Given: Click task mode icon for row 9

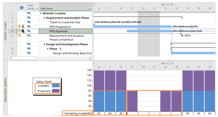Looking at the screenshot, I should [x=29, y=53].
